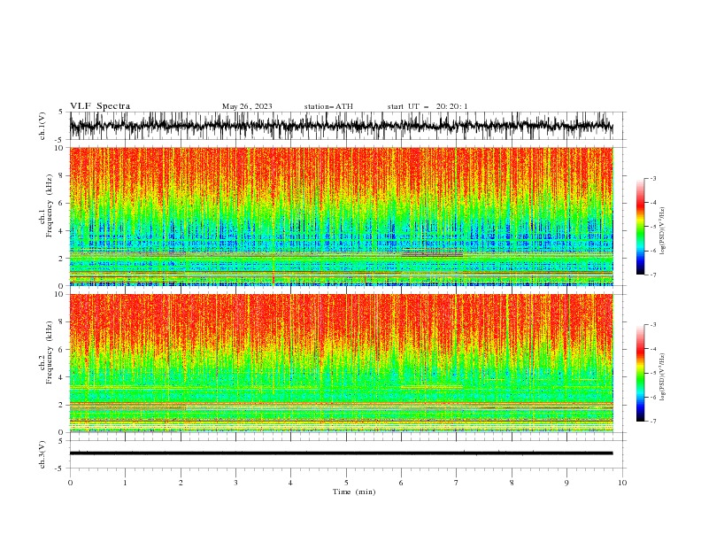Select the 'station=ATH' header text
Screen dimensions: 701x542
click(328, 106)
